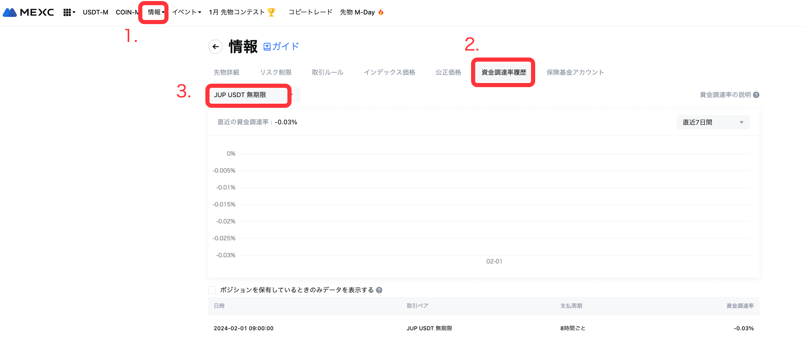This screenshot has height=343, width=805.
Task: Enable the show-only-held-positions checkbox
Action: pyautogui.click(x=212, y=290)
